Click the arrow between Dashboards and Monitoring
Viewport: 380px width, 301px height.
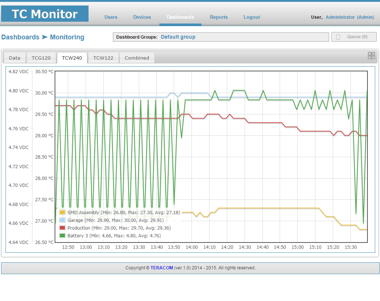45,37
